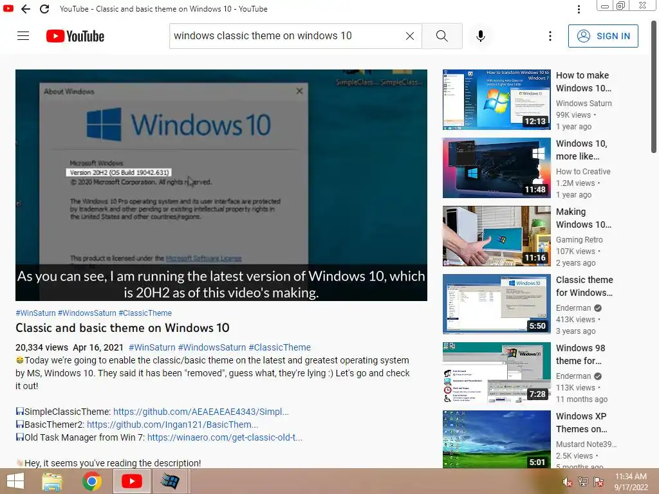659x494 pixels.
Task: Click on the main video player
Action: point(221,185)
